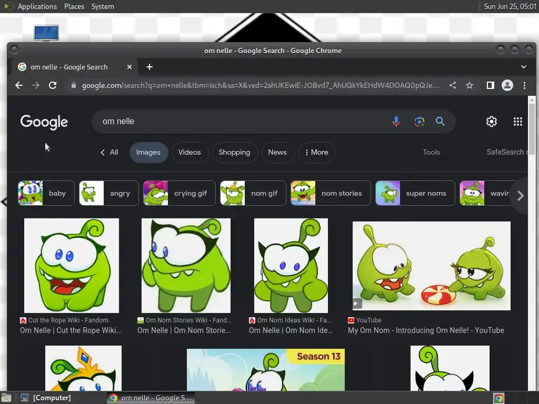Screen dimensions: 539x404
Task: Open Chrome side panel
Action: click(x=491, y=85)
